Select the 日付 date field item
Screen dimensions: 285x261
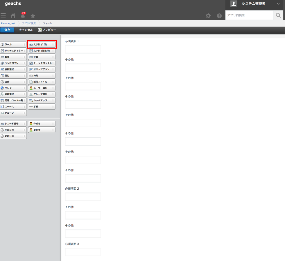[13, 76]
